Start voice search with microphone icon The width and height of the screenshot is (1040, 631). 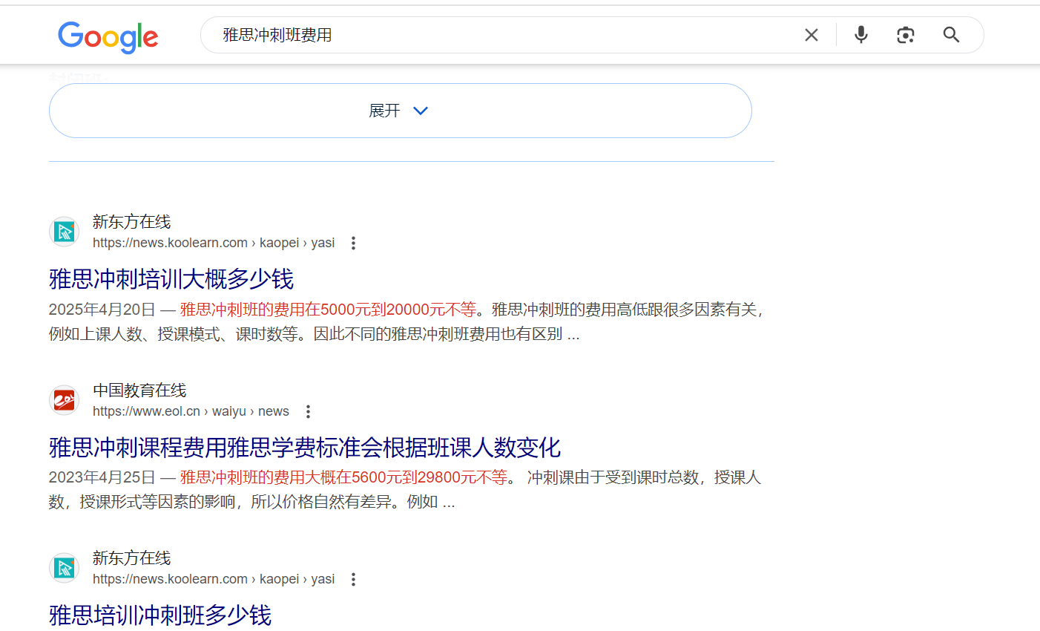tap(861, 35)
